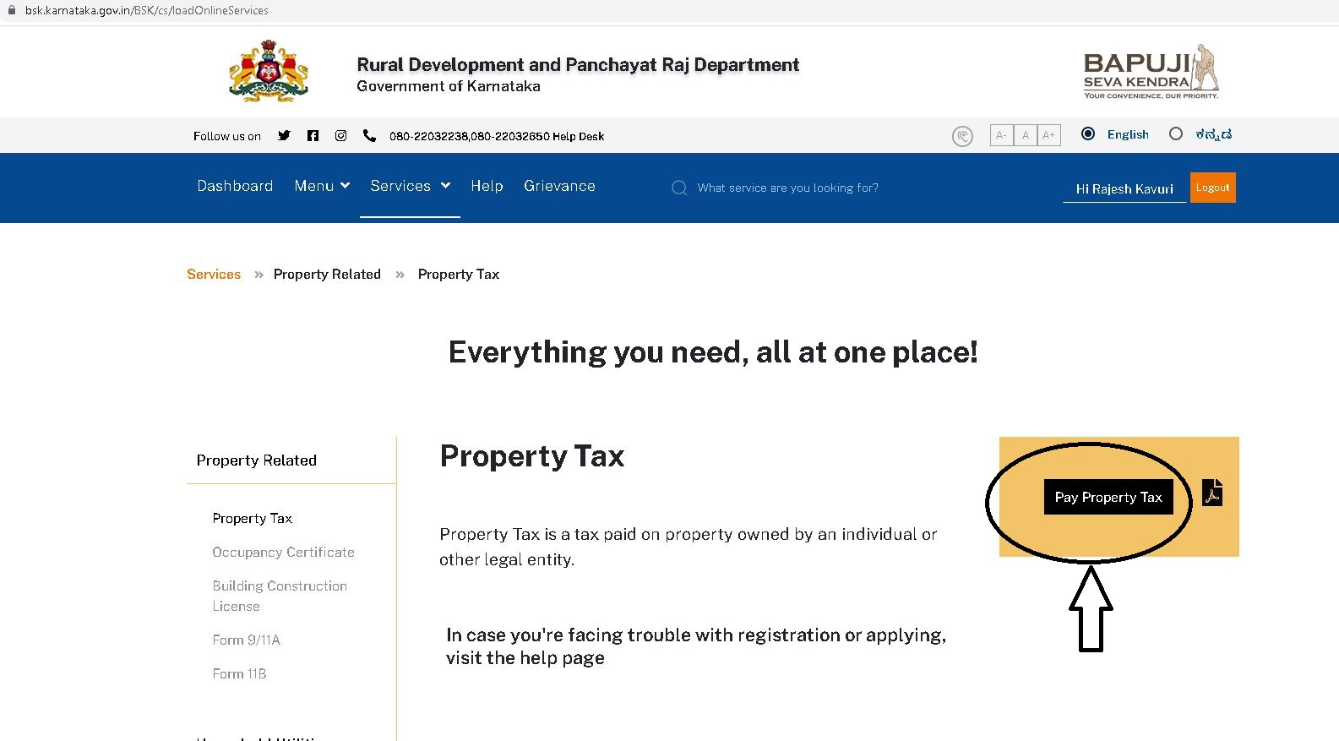Go to Dashboard in navigation bar

(x=235, y=186)
